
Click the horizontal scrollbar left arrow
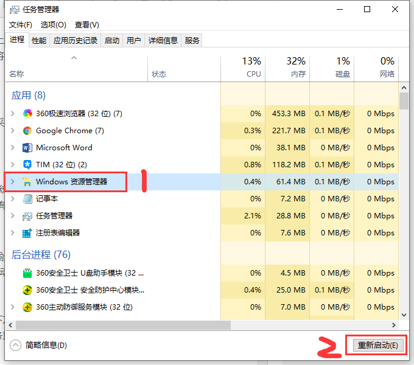[x=10, y=325]
